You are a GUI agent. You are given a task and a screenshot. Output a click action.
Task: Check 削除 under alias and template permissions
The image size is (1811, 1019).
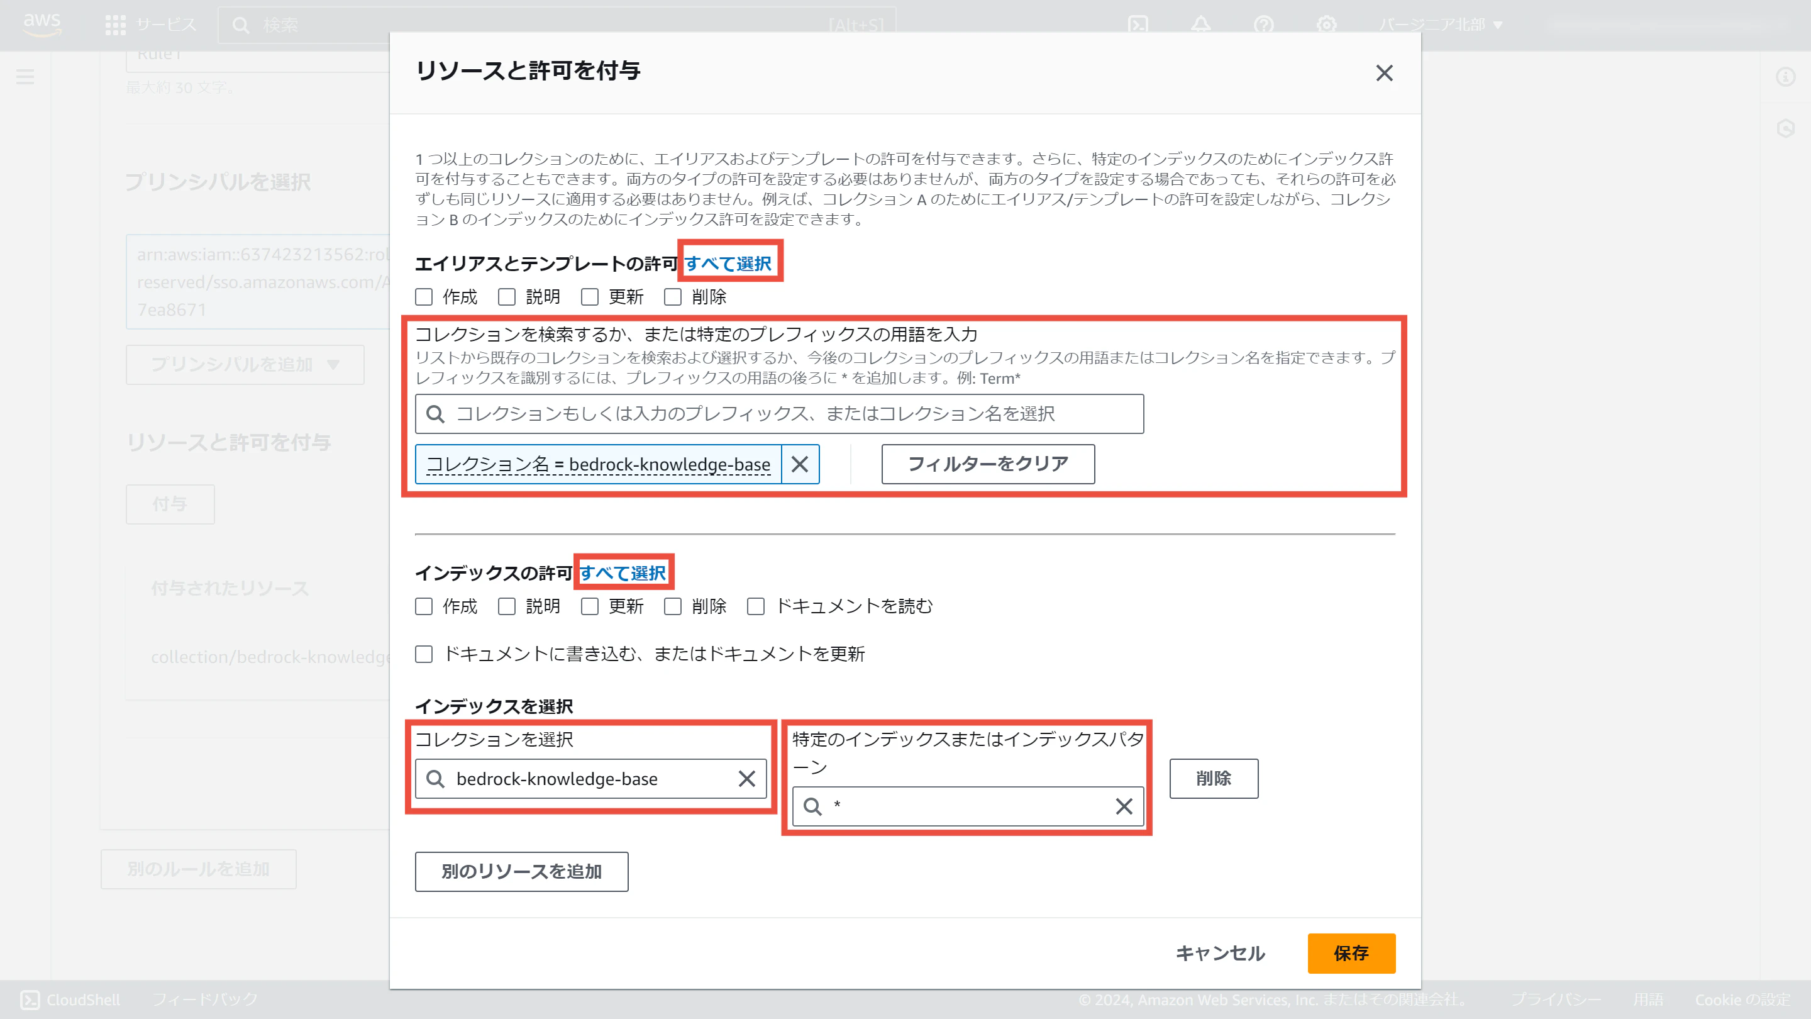(672, 297)
